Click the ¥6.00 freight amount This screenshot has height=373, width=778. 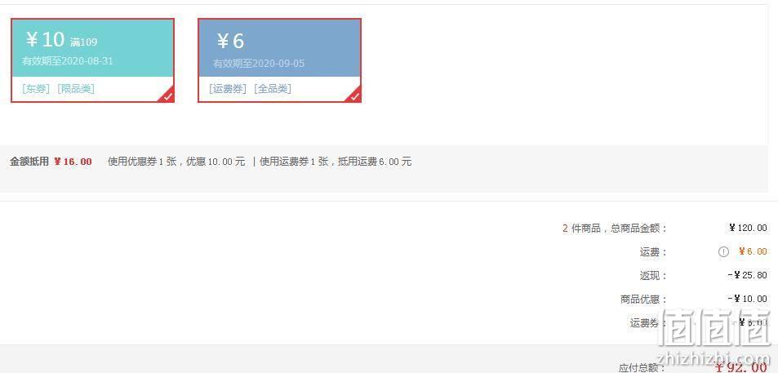click(x=753, y=251)
